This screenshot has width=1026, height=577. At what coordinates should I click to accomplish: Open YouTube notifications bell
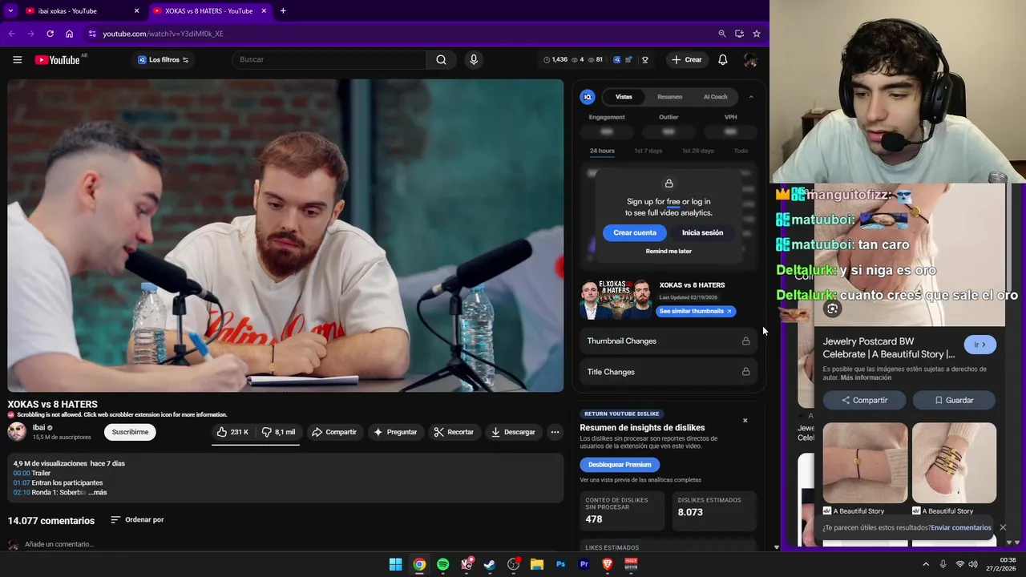pos(723,59)
